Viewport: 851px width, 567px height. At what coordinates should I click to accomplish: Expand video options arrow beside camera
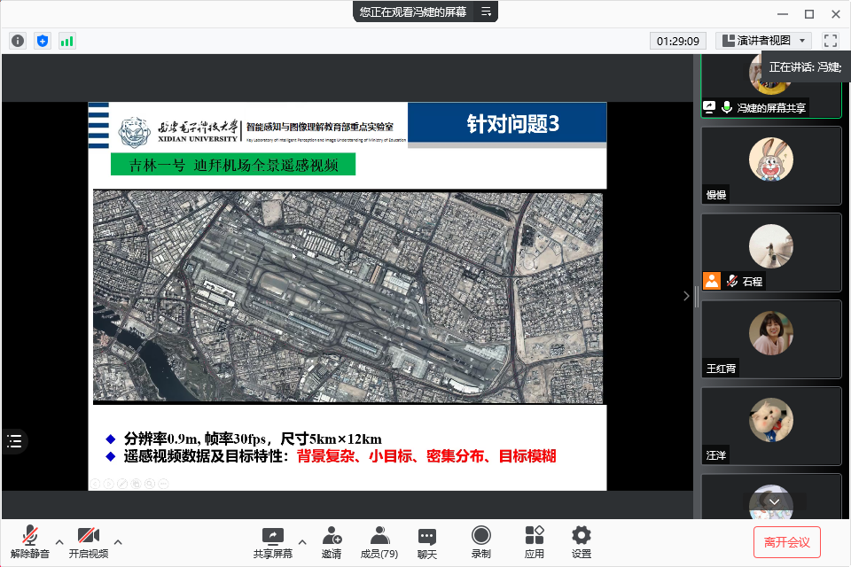(x=118, y=542)
